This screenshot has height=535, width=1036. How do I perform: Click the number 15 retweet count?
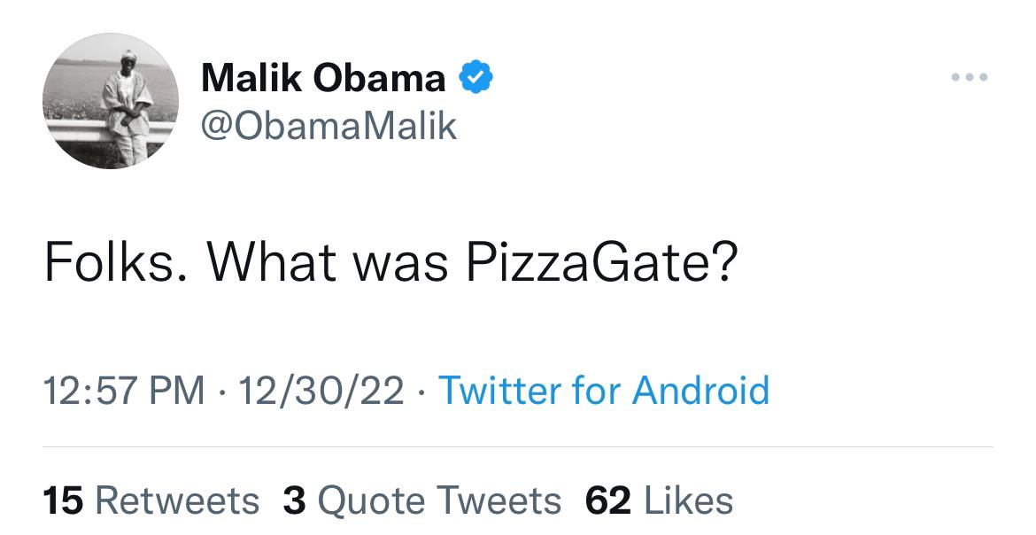click(x=63, y=500)
